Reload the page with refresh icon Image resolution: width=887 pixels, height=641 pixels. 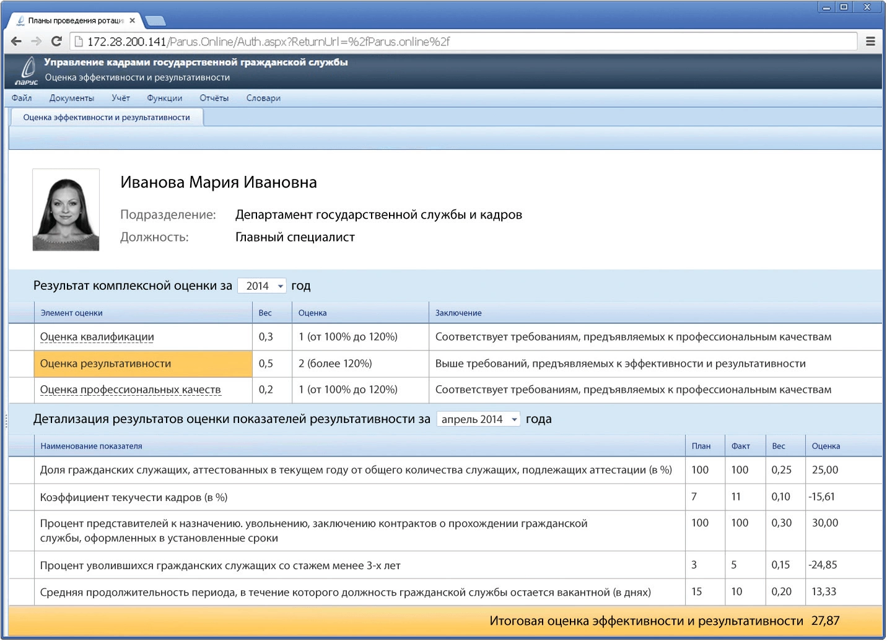56,41
